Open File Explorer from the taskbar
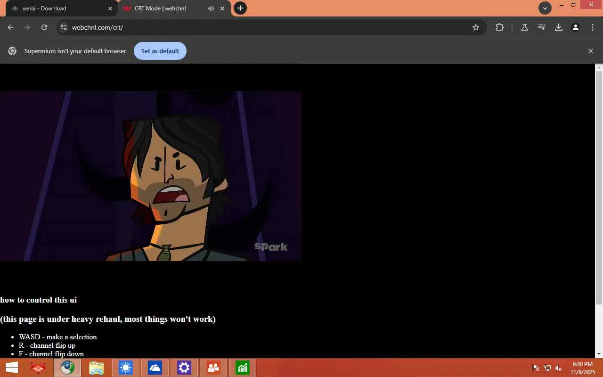The height and width of the screenshot is (377, 603). pos(97,368)
